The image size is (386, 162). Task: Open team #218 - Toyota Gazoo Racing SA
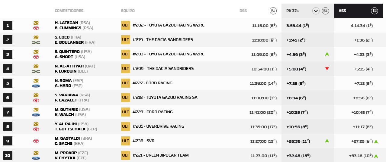tap(165, 98)
